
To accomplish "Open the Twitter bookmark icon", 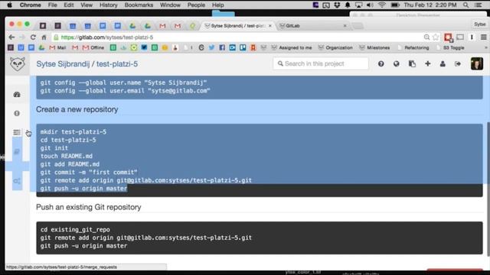I will pos(211,47).
